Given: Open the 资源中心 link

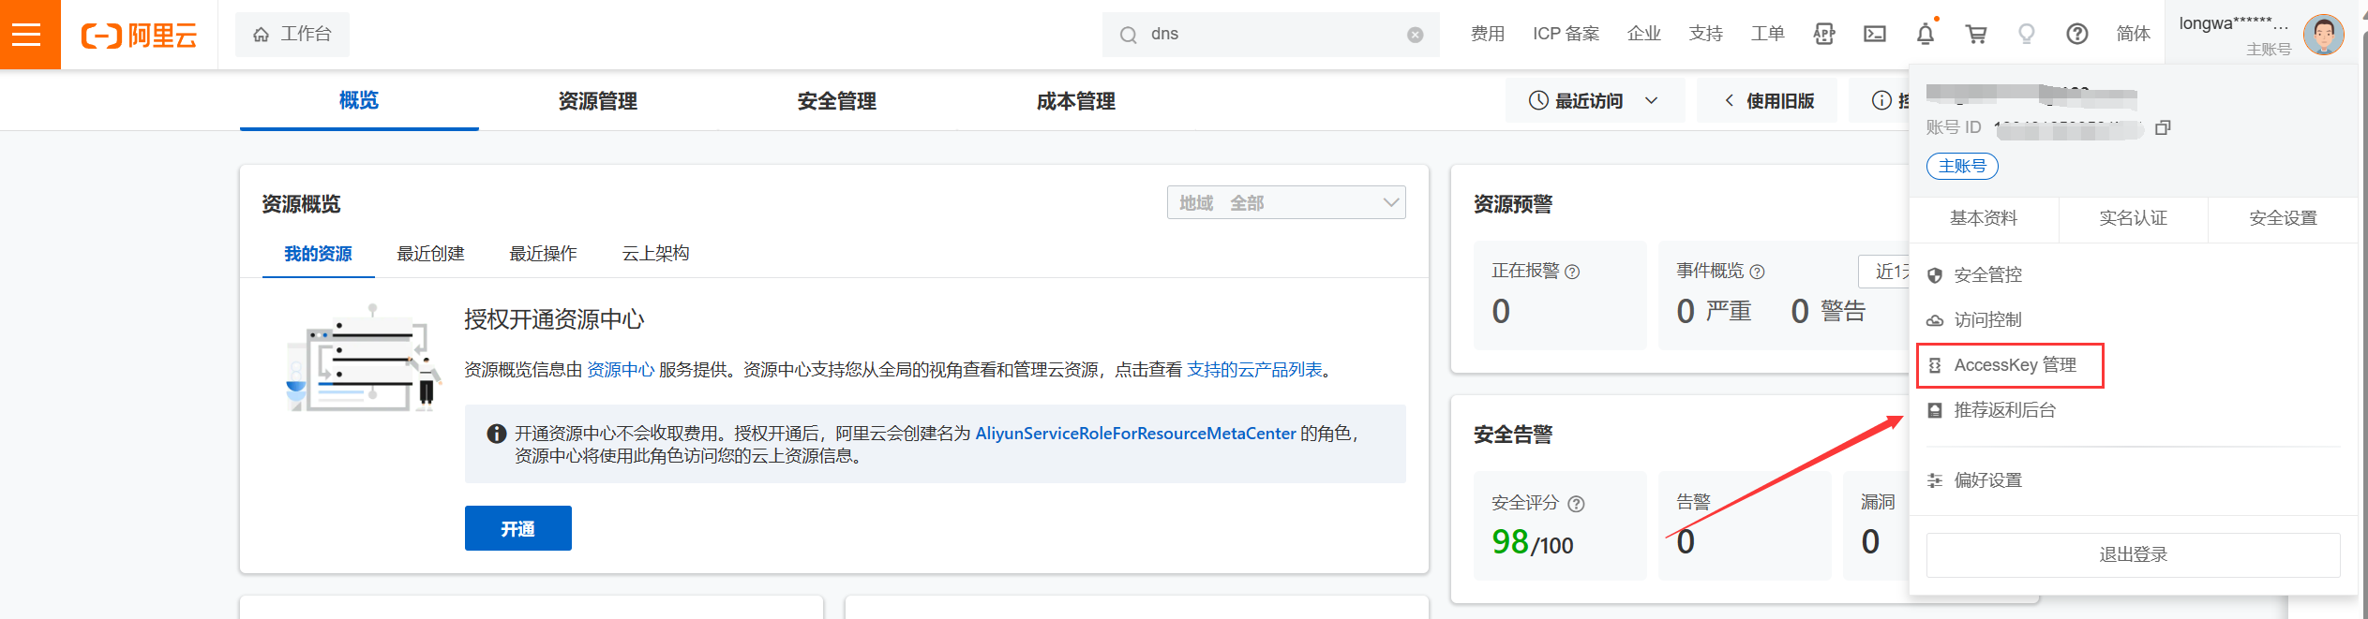Looking at the screenshot, I should pos(621,370).
